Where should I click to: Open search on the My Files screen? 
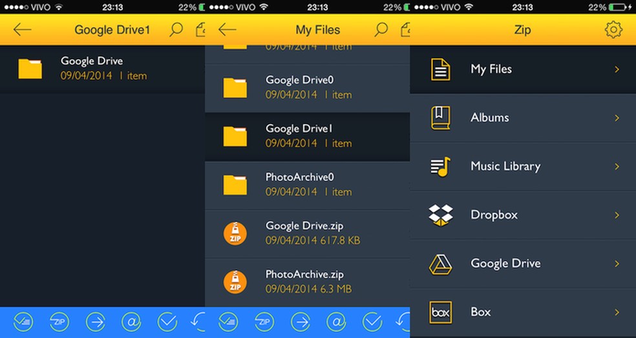381,30
